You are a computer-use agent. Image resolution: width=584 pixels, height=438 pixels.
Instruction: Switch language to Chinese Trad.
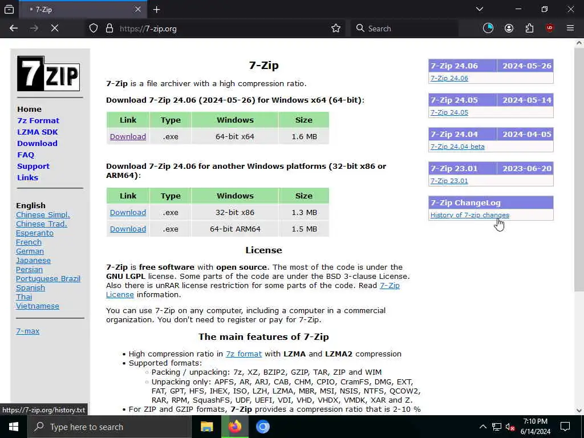pyautogui.click(x=41, y=224)
